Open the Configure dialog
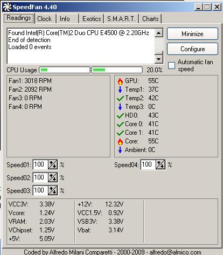223x255 pixels. (x=192, y=49)
